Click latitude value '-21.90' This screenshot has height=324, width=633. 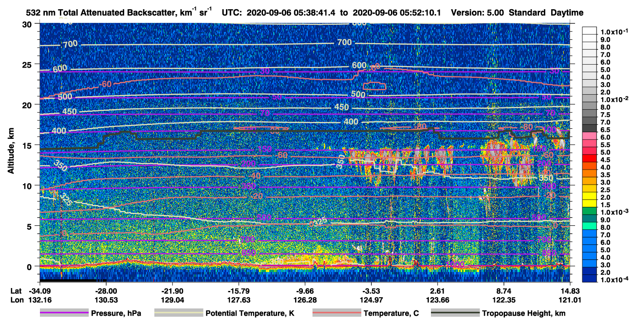(x=172, y=290)
